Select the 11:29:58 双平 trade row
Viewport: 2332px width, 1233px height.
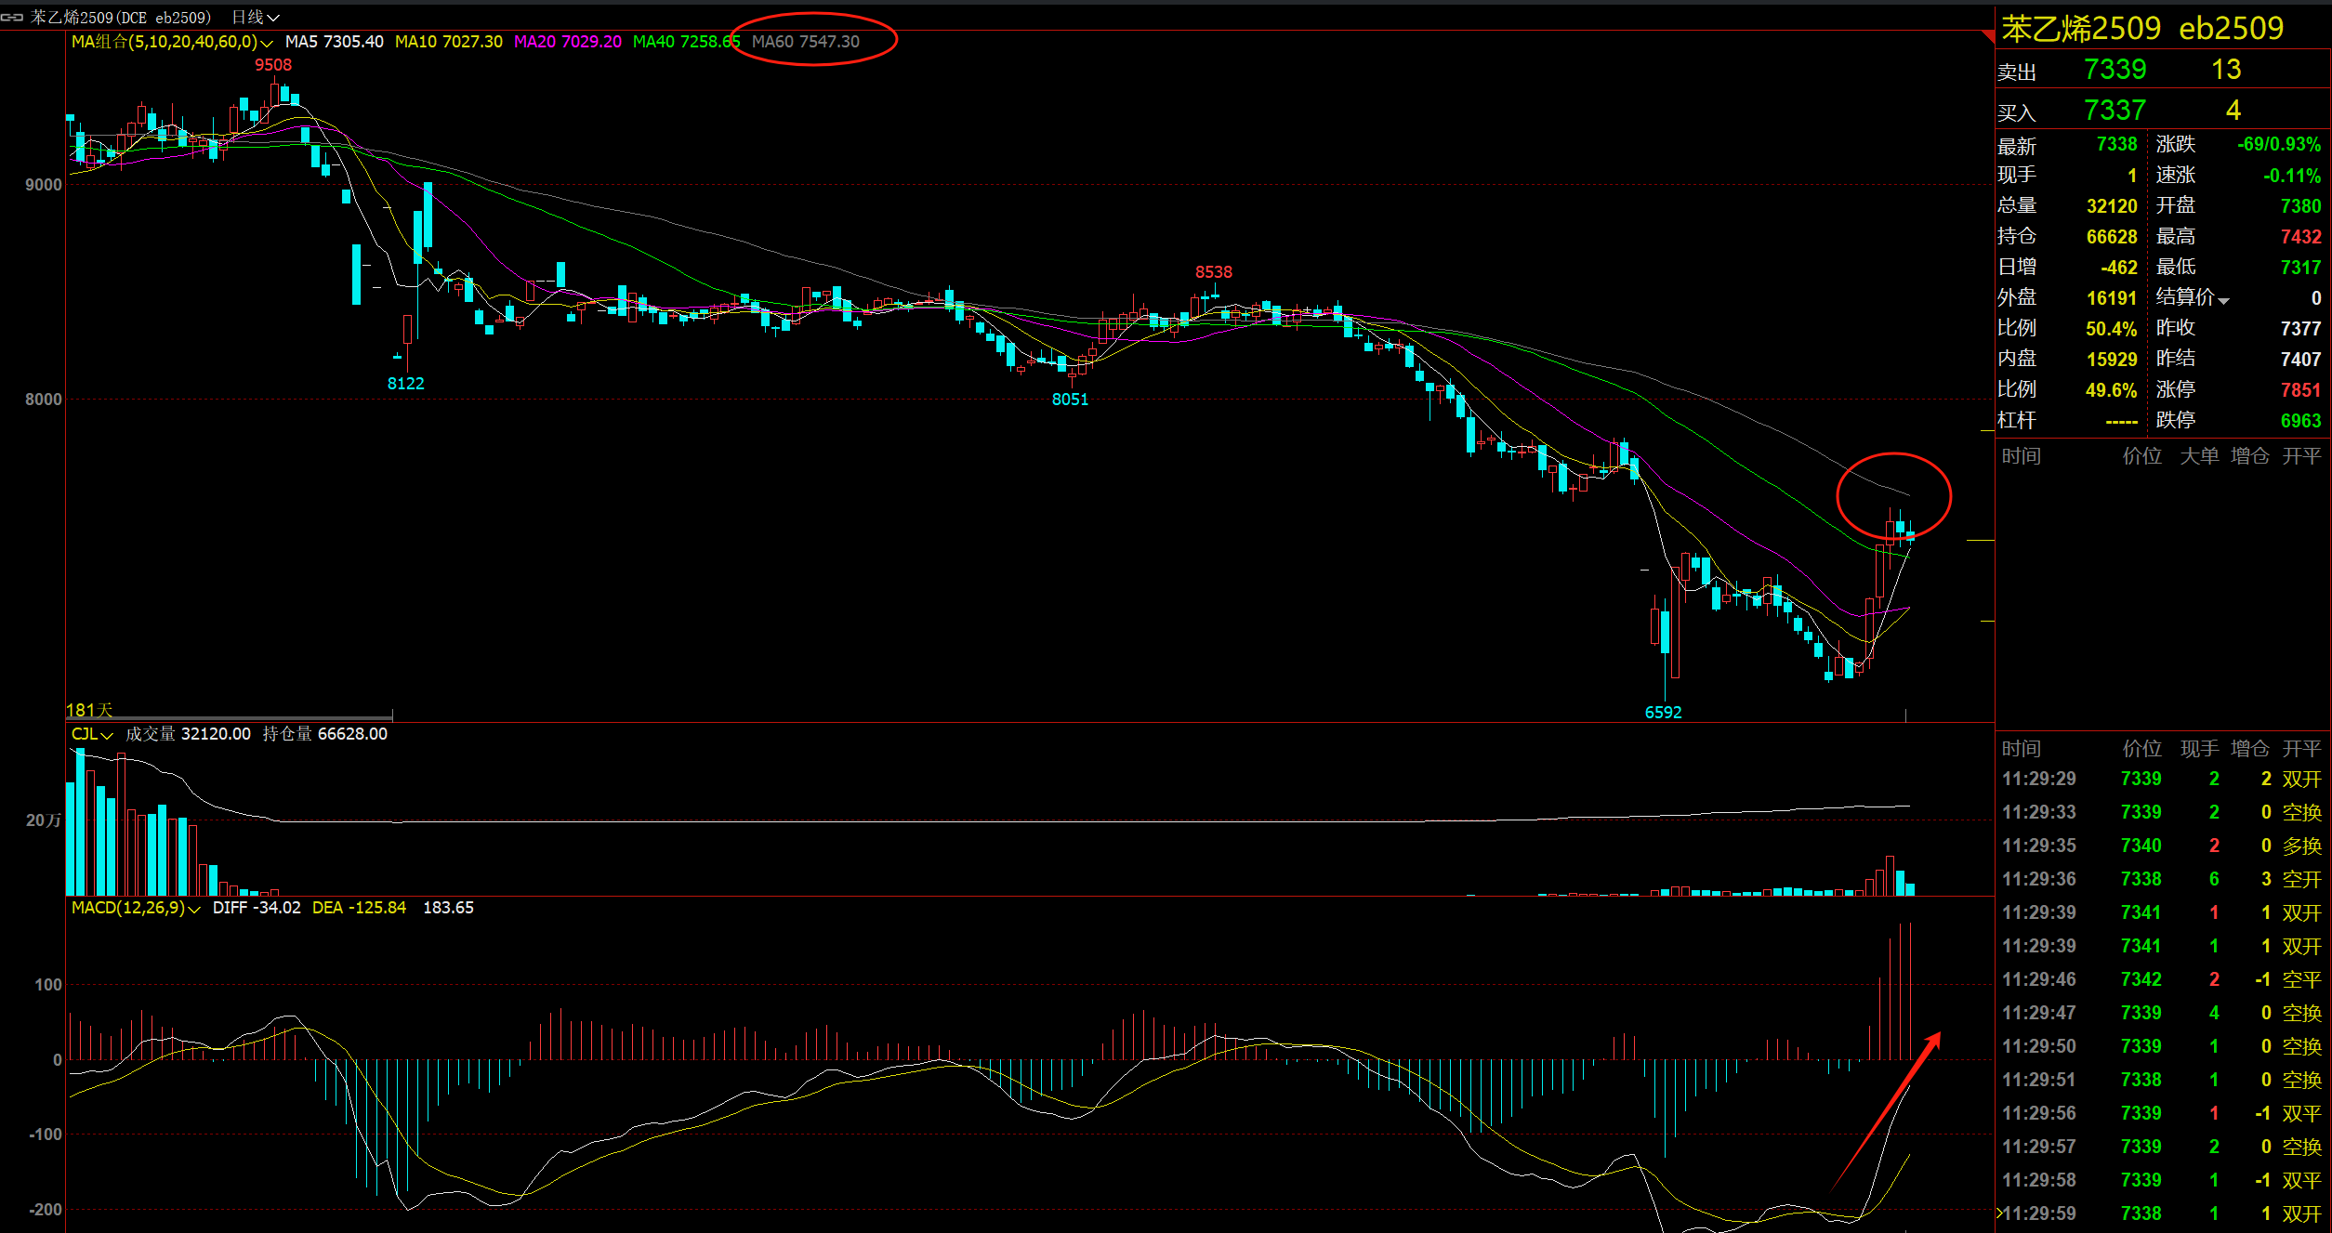click(2162, 1181)
